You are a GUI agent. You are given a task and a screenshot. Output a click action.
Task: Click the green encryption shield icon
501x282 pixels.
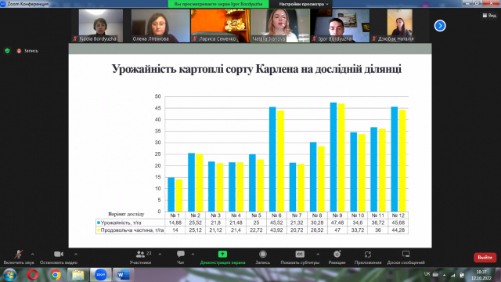[x=7, y=51]
